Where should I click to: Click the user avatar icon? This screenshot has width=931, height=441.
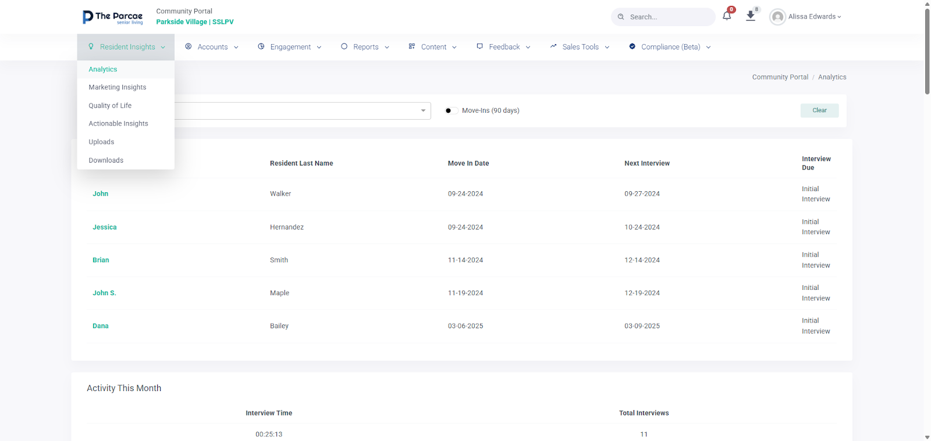click(777, 17)
